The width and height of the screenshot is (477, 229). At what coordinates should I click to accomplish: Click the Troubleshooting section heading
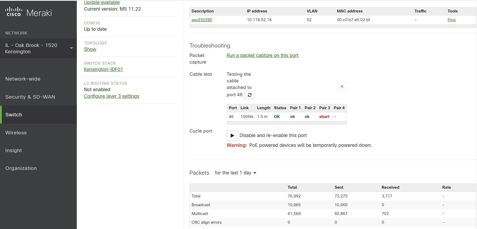click(x=210, y=46)
